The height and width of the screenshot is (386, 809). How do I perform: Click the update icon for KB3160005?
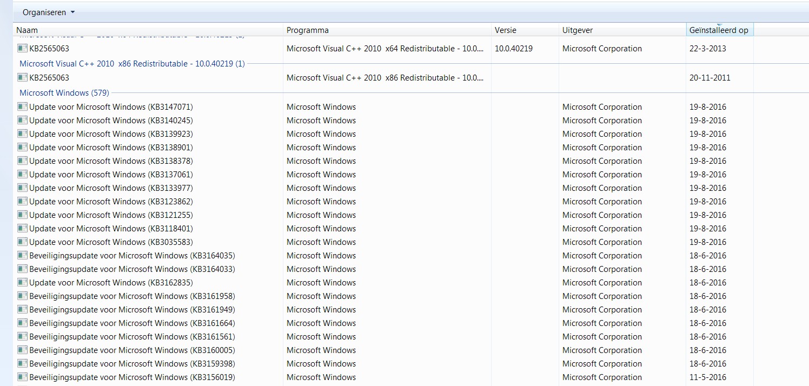click(x=23, y=350)
